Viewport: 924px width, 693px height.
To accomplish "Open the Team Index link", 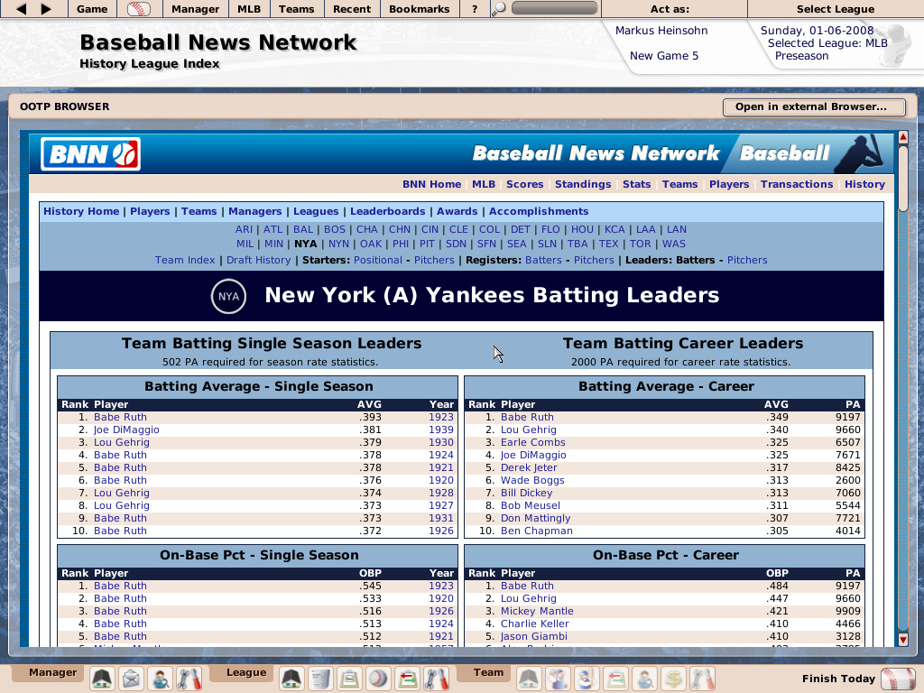I will (185, 261).
